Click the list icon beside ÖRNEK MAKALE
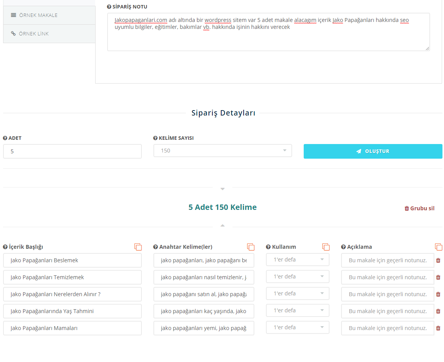Image resolution: width=444 pixels, height=362 pixels. coord(13,15)
